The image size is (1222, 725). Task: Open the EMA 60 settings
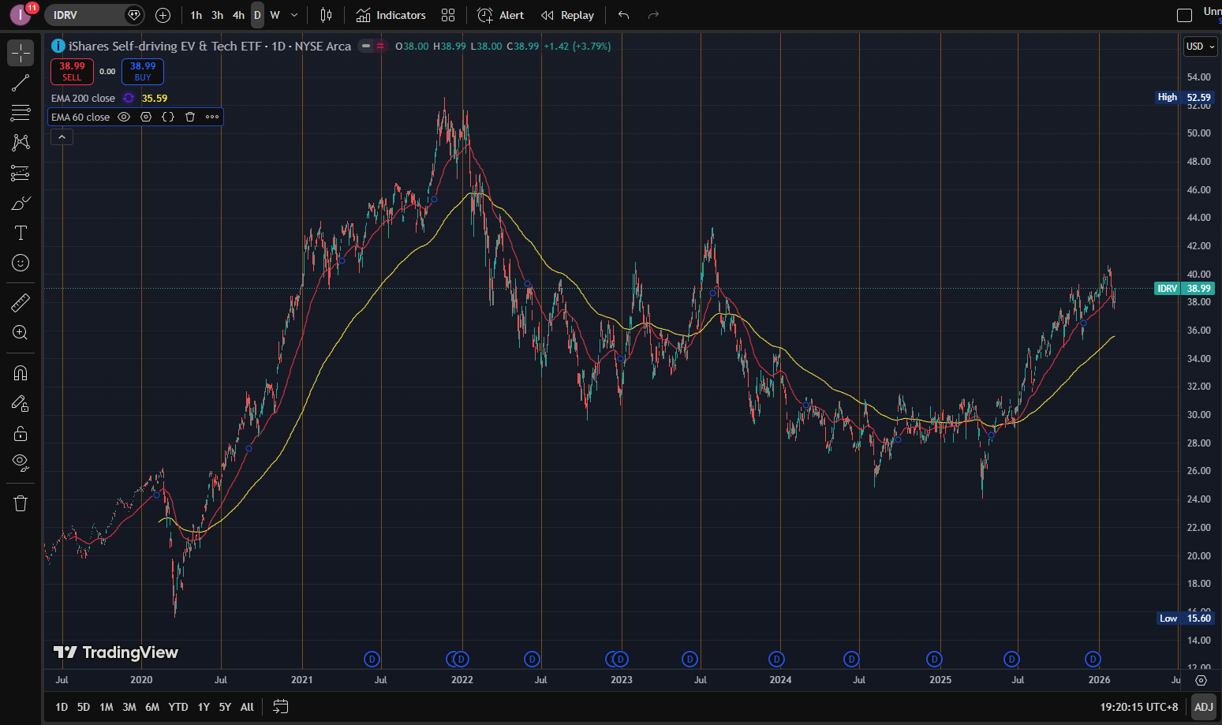146,117
